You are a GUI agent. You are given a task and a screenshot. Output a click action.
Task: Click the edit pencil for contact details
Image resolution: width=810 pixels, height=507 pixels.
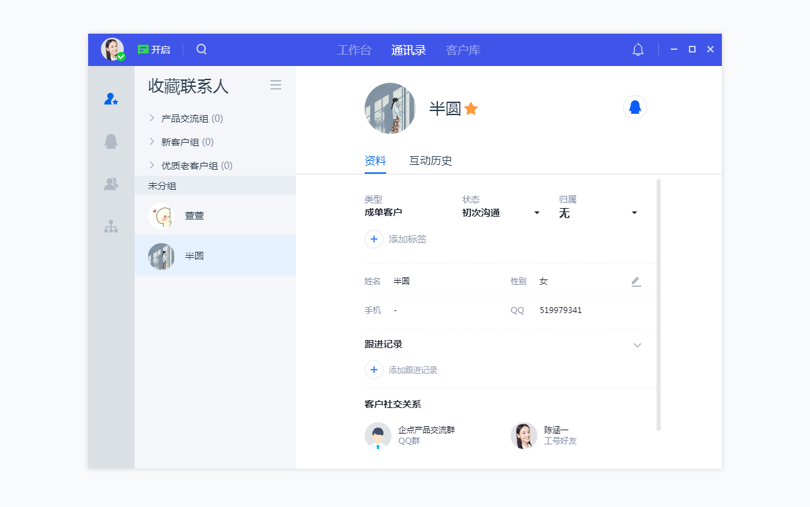pyautogui.click(x=636, y=281)
